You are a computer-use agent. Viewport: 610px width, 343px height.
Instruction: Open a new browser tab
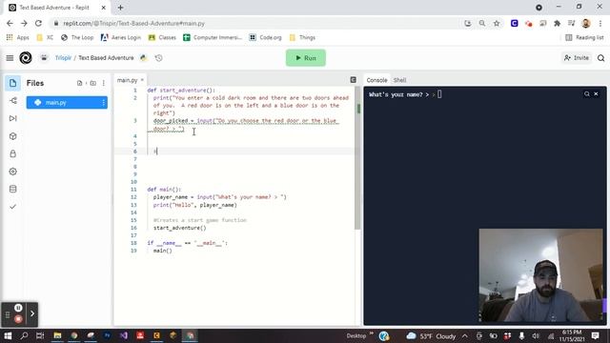pos(121,8)
